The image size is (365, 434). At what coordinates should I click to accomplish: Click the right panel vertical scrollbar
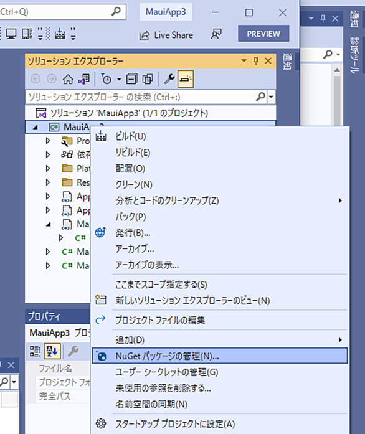(x=337, y=100)
